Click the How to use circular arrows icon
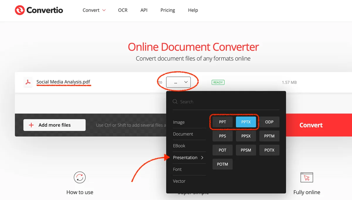The image size is (352, 200). [x=79, y=177]
